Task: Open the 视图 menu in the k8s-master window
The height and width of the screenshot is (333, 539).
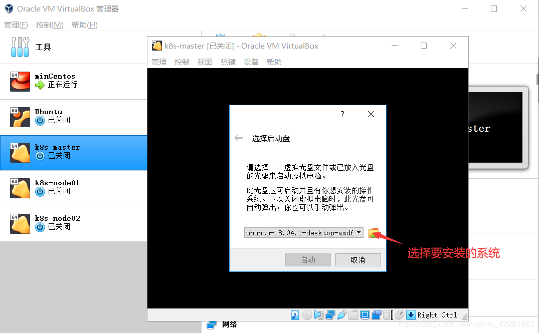Action: tap(205, 62)
